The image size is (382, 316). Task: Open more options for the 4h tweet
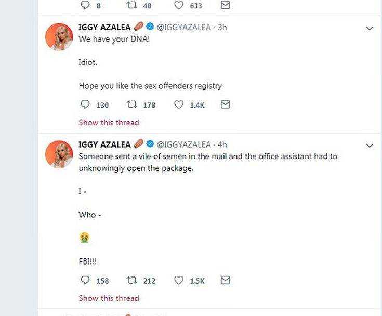370,146
